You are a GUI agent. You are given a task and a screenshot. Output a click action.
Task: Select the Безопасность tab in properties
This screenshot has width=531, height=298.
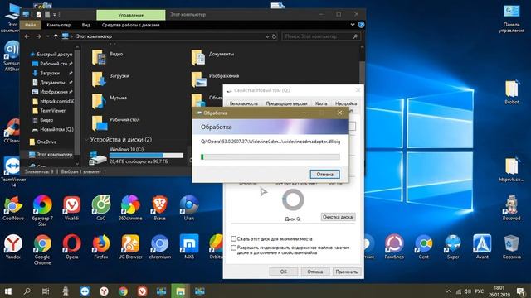243,103
